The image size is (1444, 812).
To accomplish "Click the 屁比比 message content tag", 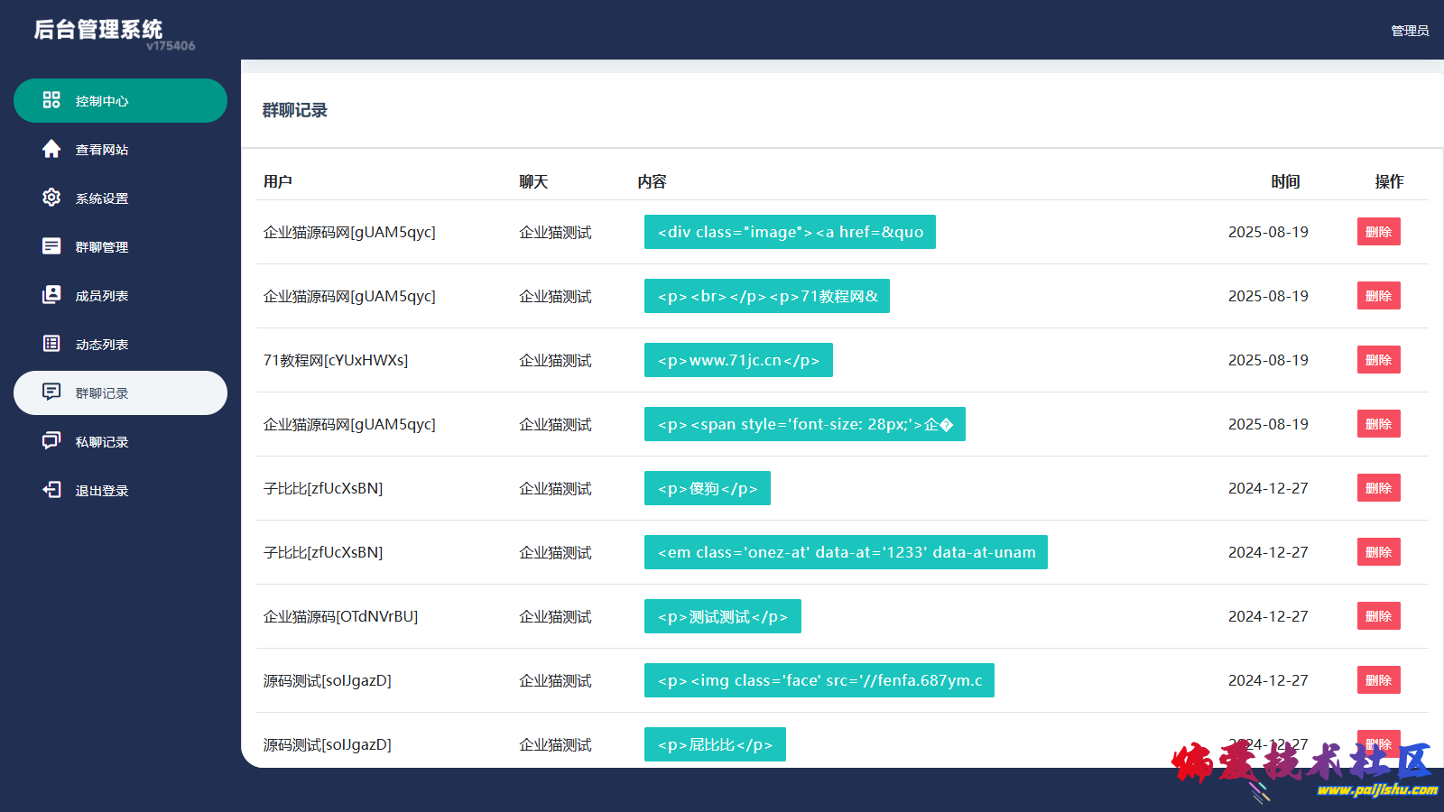I will (x=715, y=744).
